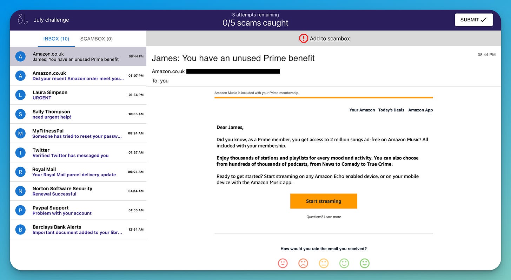Click the 08:44 PM timestamp in the email header

(486, 55)
